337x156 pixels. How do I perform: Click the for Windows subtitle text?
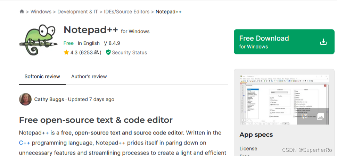[135, 31]
